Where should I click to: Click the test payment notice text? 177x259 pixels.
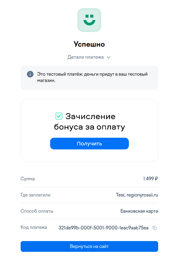92,77
